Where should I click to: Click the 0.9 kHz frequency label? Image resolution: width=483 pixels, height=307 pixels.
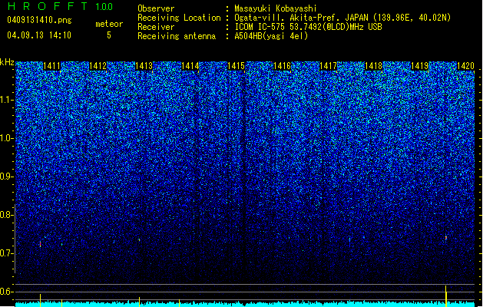coord(6,177)
